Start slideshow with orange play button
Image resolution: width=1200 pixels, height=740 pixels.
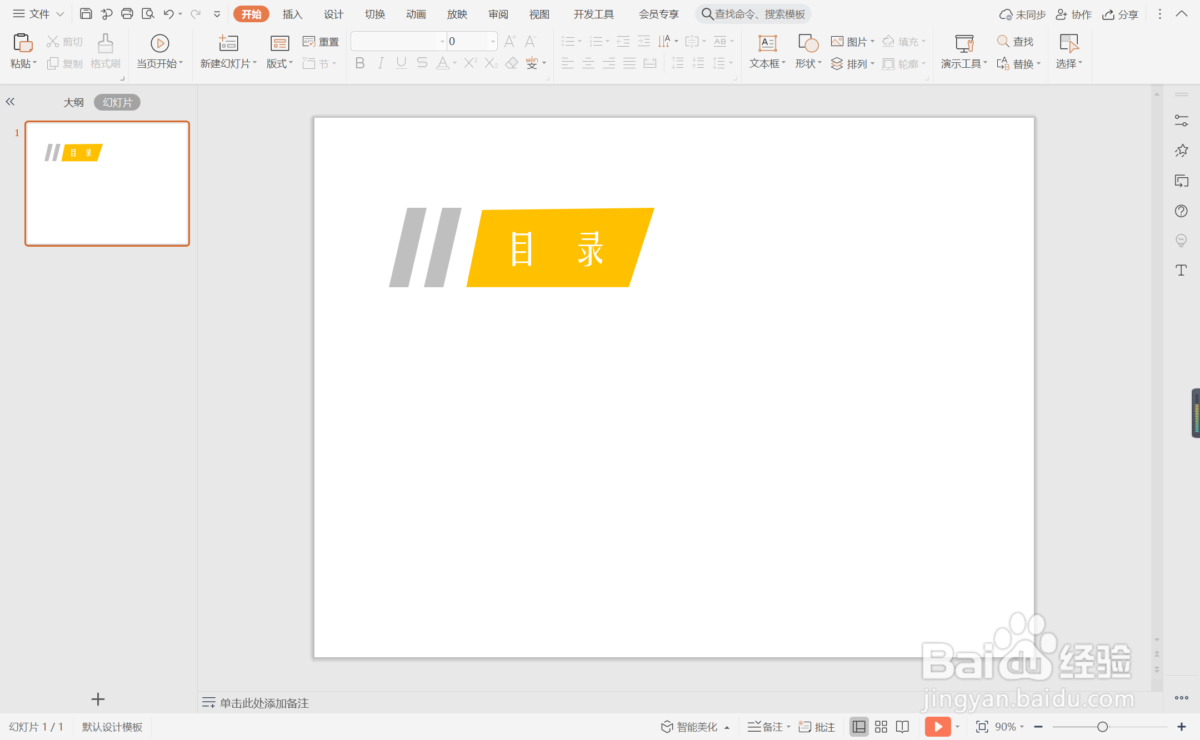(938, 727)
